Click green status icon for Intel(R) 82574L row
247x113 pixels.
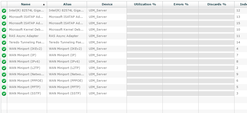click(x=4, y=11)
